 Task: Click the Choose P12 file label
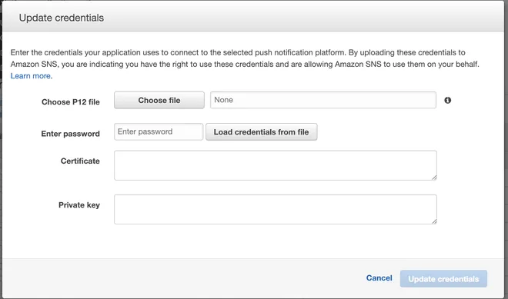71,102
